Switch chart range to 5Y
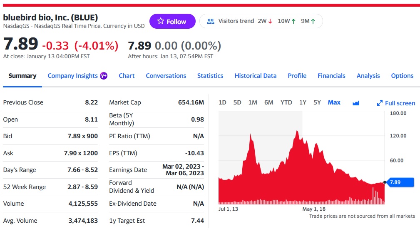The image size is (420, 234). tap(317, 102)
